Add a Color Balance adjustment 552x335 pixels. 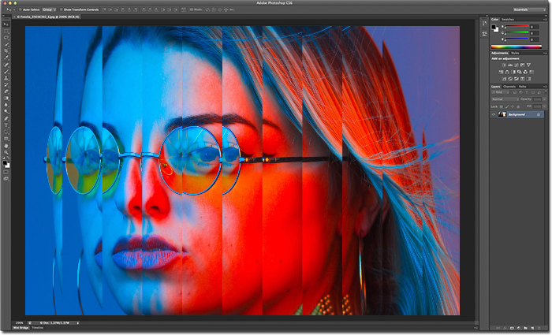(x=507, y=72)
